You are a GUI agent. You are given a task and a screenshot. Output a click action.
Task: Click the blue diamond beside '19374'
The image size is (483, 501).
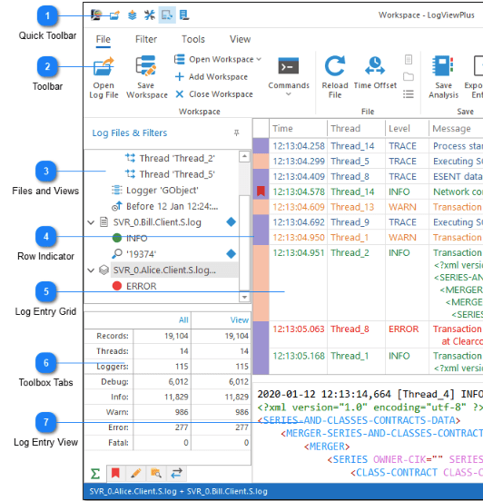click(231, 254)
